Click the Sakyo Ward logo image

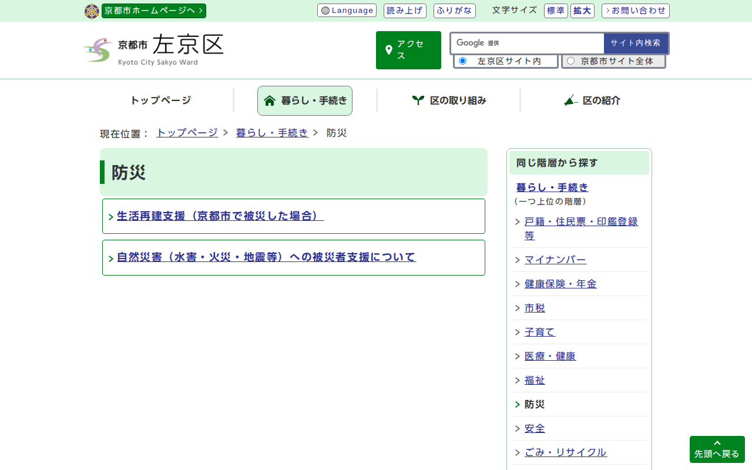[x=153, y=50]
